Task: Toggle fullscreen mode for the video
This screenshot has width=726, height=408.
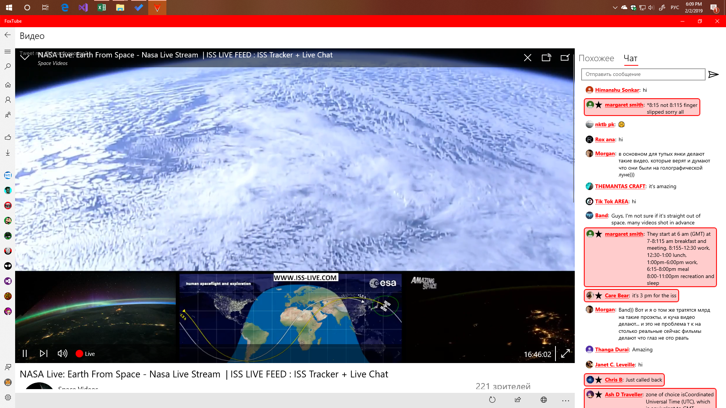Action: coord(565,354)
